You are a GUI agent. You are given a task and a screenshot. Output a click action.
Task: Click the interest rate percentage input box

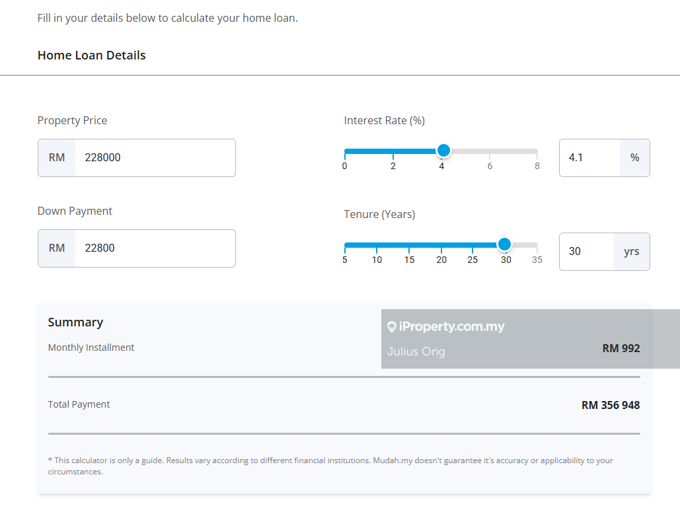point(589,158)
